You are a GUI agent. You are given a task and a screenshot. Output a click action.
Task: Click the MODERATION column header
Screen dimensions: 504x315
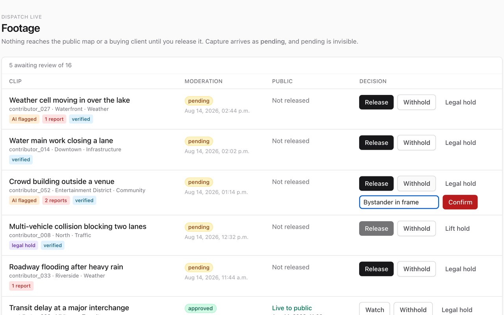coord(204,81)
